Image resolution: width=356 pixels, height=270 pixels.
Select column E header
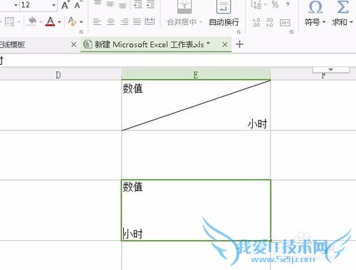[196, 75]
